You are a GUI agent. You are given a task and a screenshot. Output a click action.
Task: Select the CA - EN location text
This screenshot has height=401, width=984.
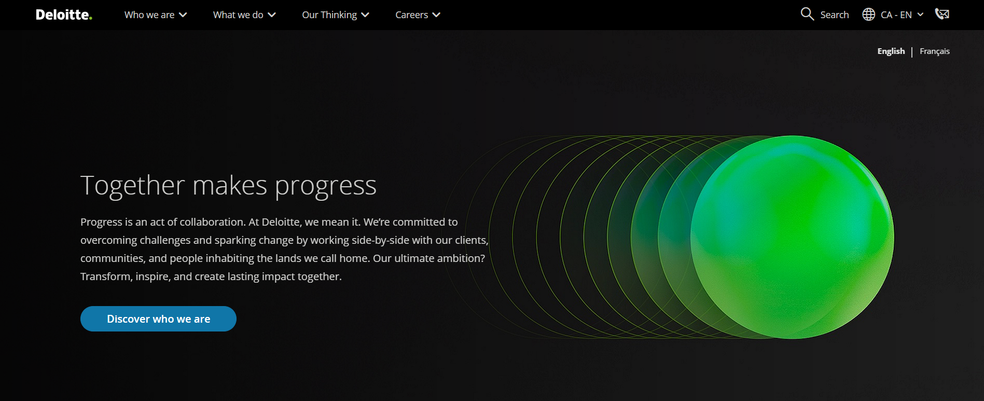pyautogui.click(x=896, y=15)
